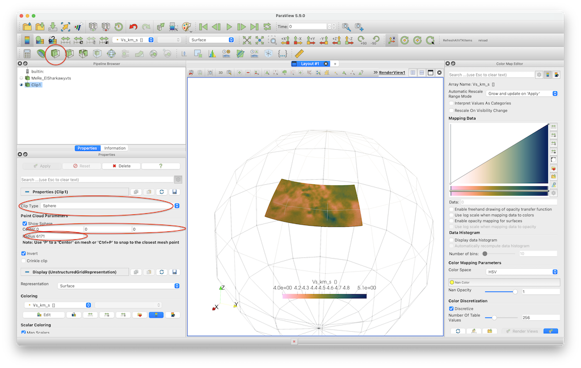Toggle the Color Legend visibility icon

pyautogui.click(x=27, y=40)
